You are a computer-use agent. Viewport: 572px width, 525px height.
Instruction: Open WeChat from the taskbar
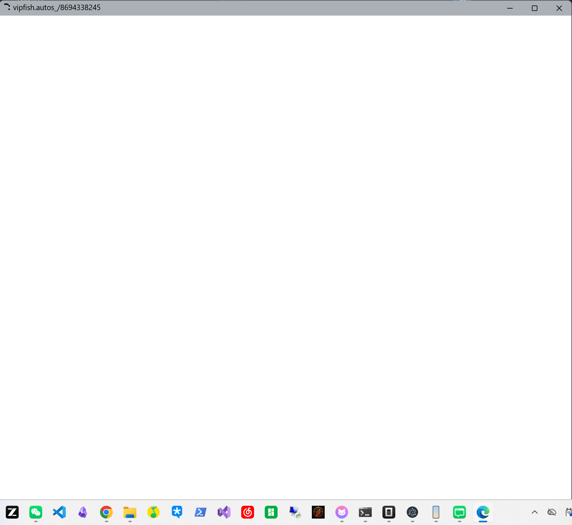tap(36, 512)
